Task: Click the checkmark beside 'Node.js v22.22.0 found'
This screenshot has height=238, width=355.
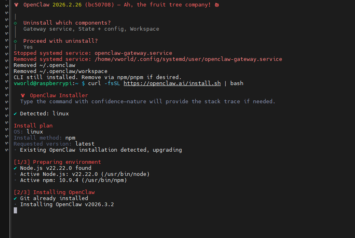Action: (15, 168)
